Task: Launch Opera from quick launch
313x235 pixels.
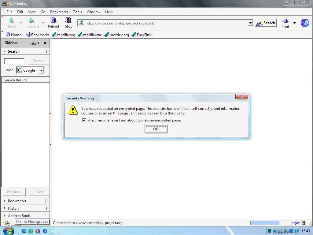Action: pos(38,231)
